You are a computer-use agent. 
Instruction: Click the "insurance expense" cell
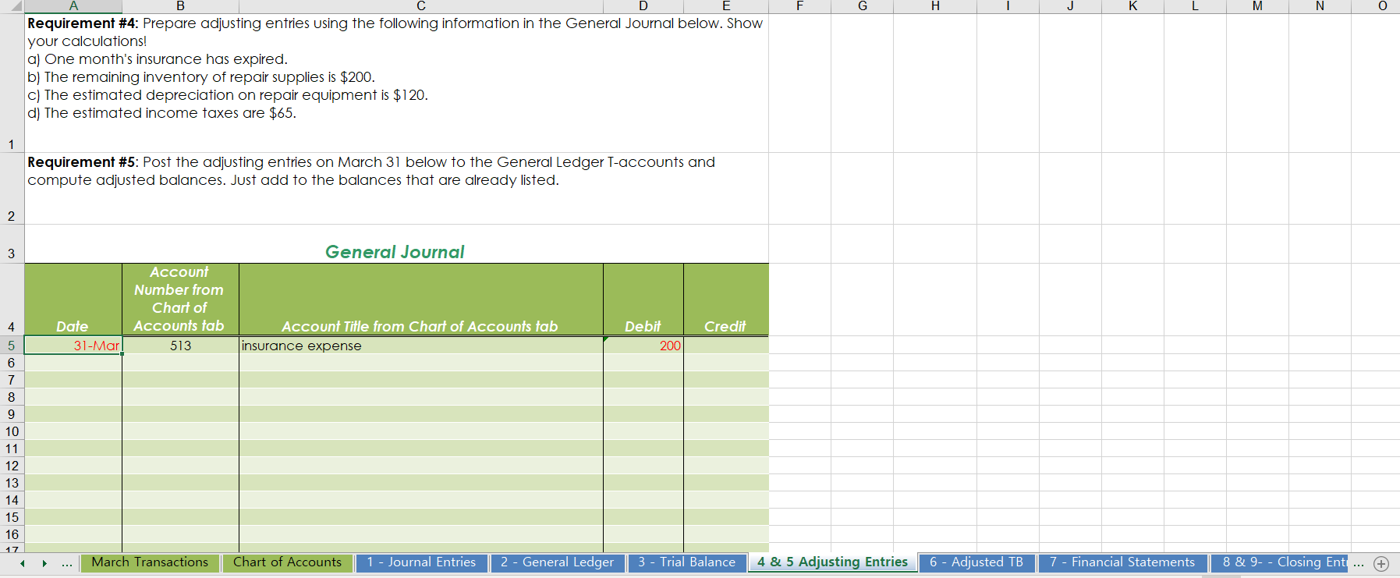421,345
